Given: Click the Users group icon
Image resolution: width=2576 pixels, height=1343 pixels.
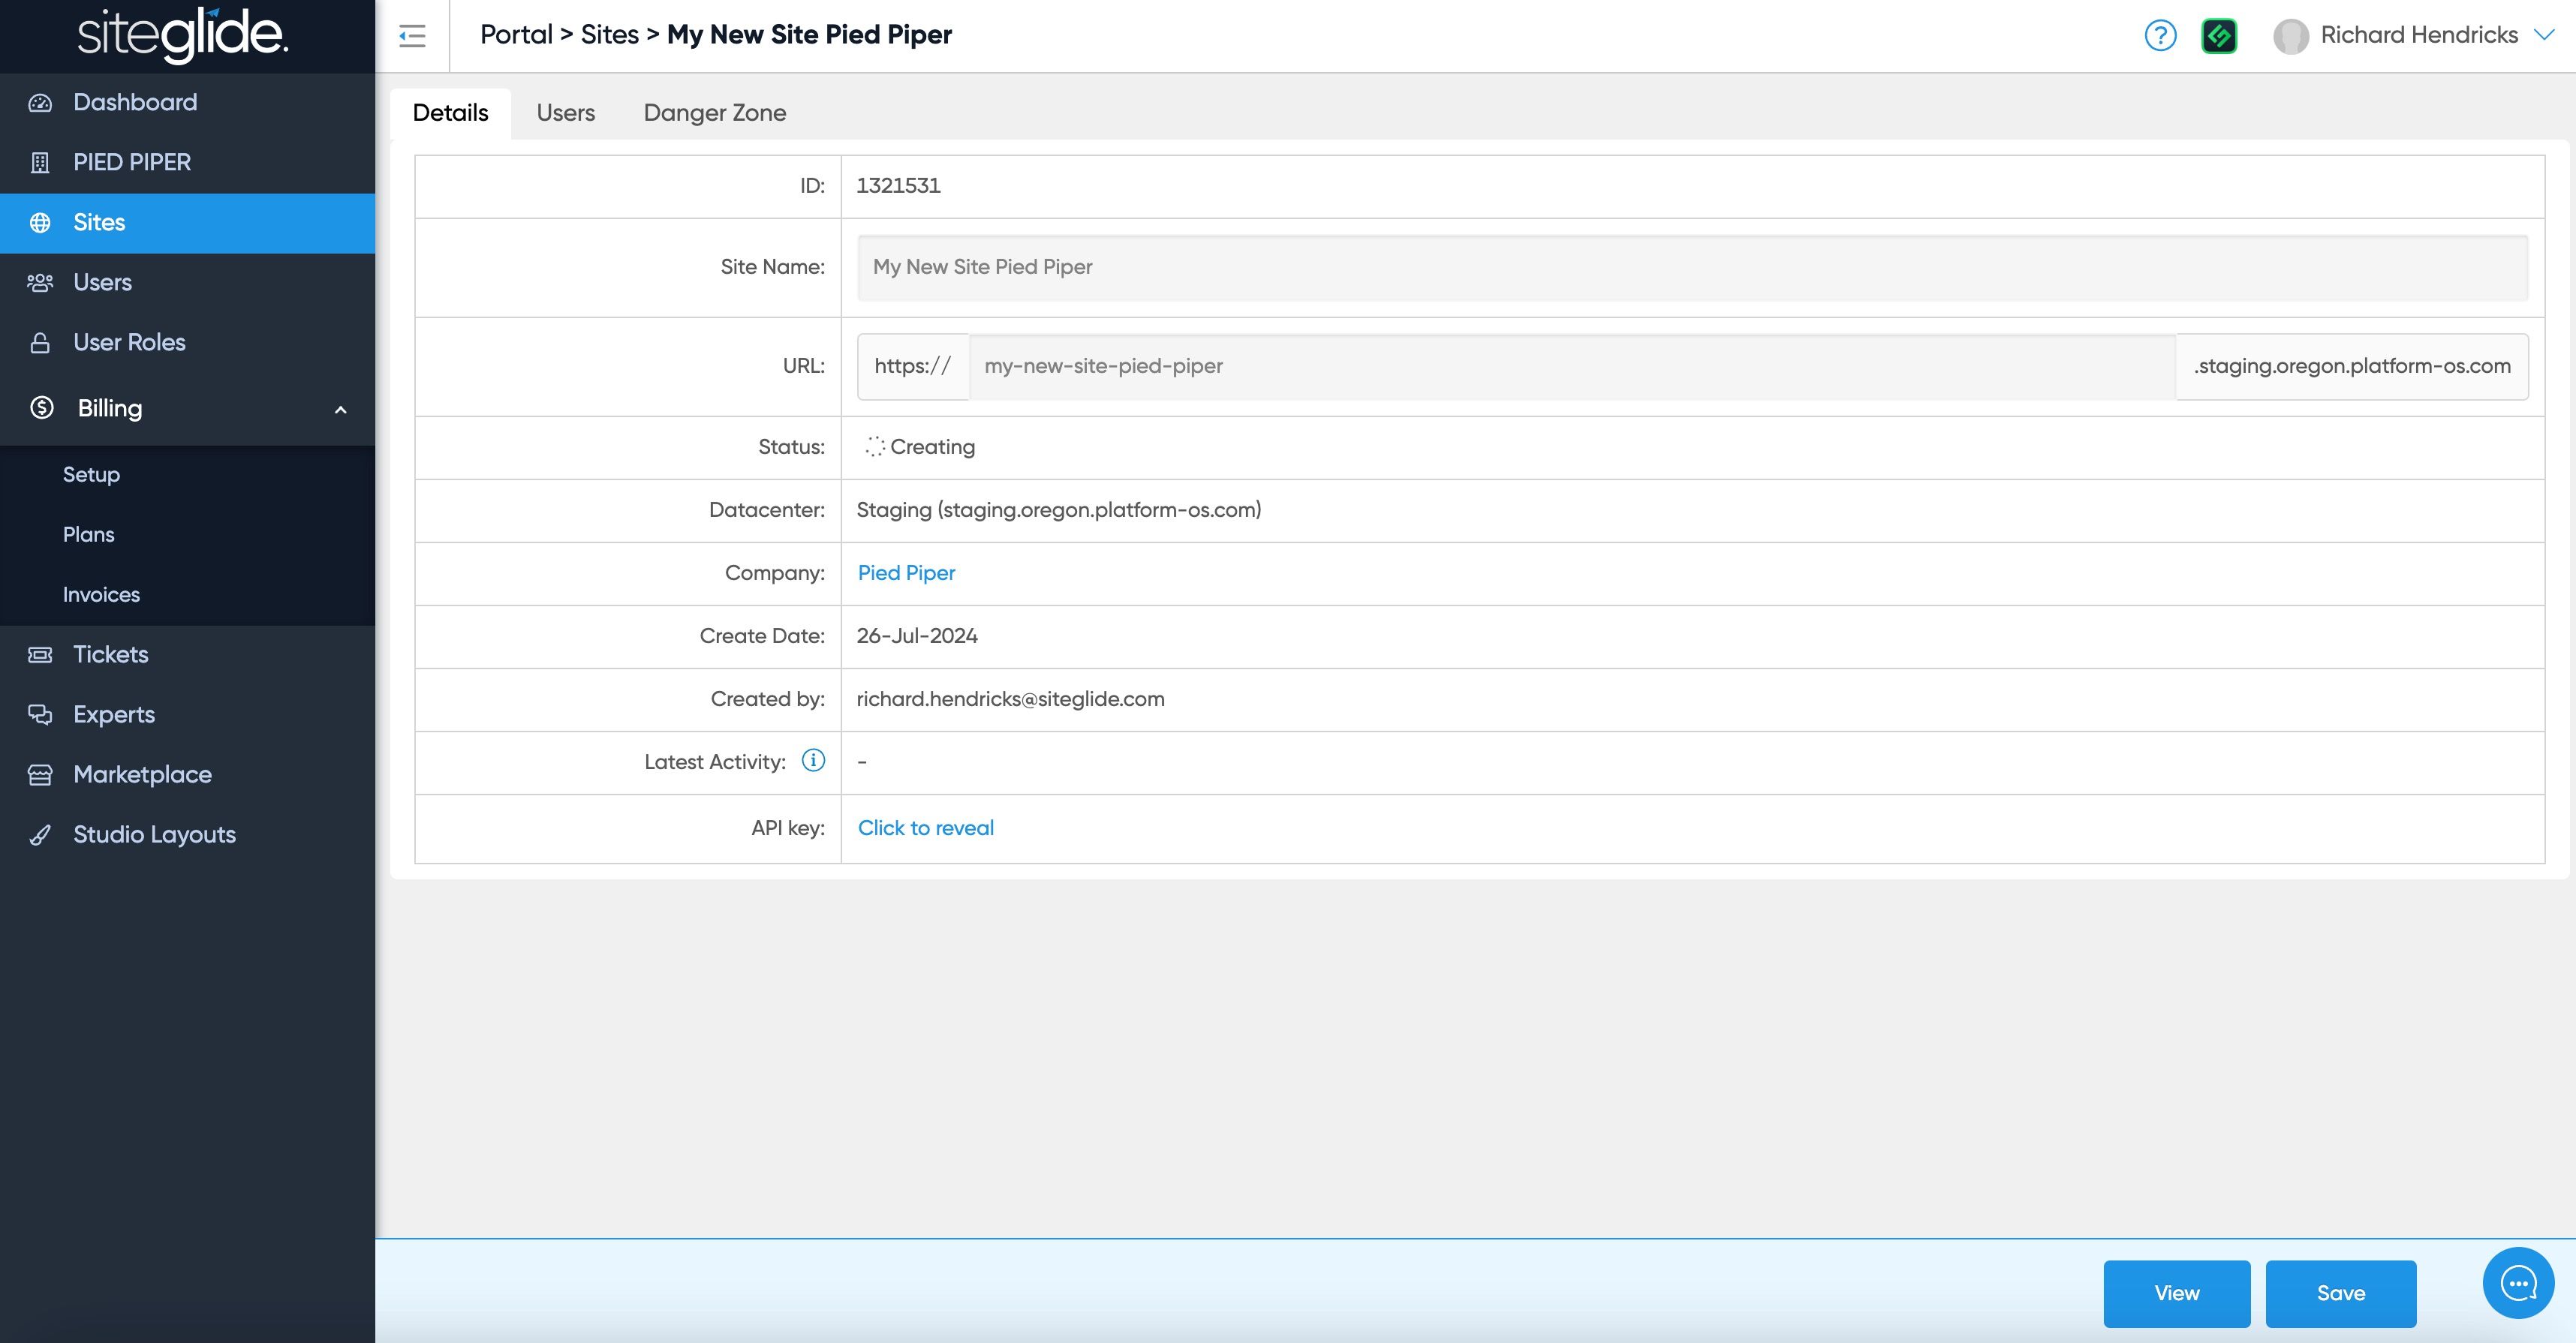Looking at the screenshot, I should tap(40, 283).
